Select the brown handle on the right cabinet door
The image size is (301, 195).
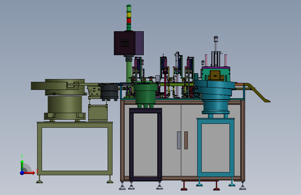click(x=186, y=140)
